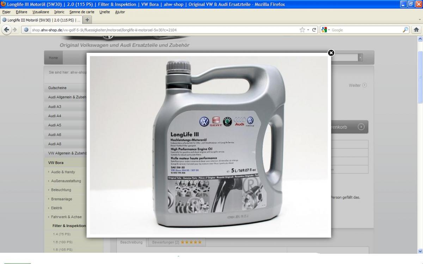The image size is (423, 264).
Task: Close the product image lightbox
Action: point(331,53)
